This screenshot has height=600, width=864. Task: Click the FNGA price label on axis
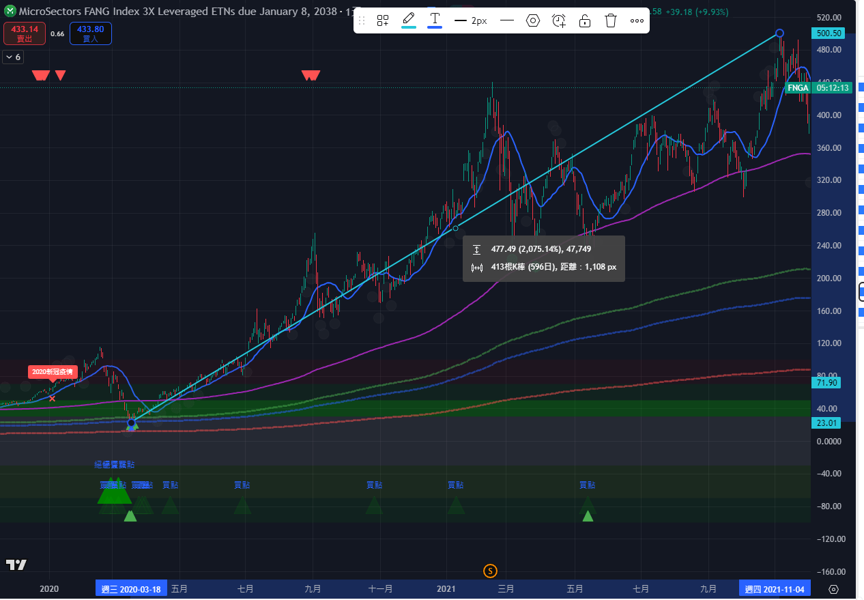(797, 88)
